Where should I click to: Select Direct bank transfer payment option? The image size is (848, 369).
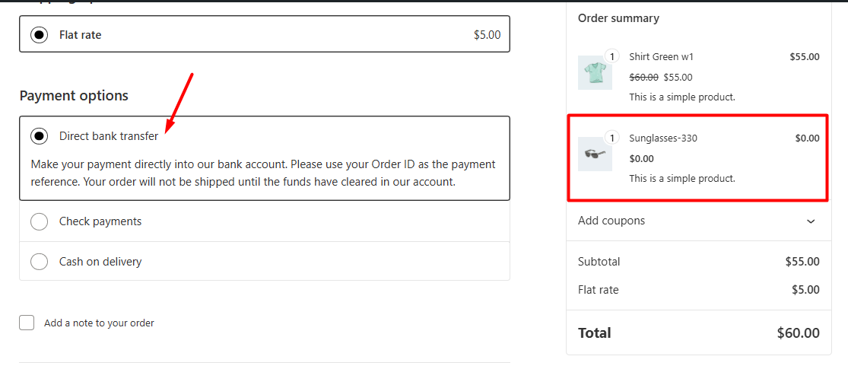pos(39,136)
